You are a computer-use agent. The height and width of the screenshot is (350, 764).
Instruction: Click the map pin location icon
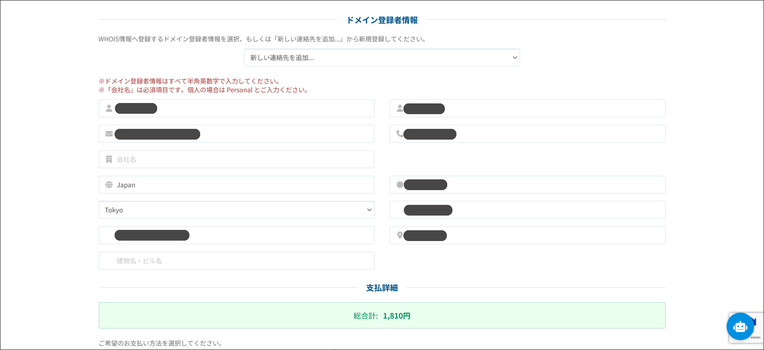tap(400, 235)
